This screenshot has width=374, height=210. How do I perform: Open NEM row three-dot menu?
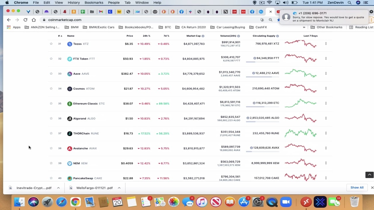326,163
